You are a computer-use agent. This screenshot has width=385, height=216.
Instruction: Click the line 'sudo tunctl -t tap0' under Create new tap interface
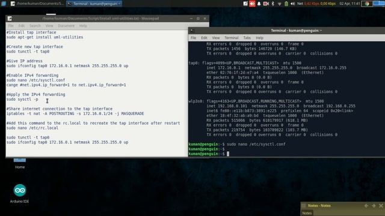pos(28,52)
